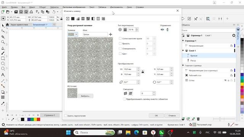Toggle overprint fill checkbox at dialog bottom
The height and width of the screenshot is (137, 244).
click(66, 116)
